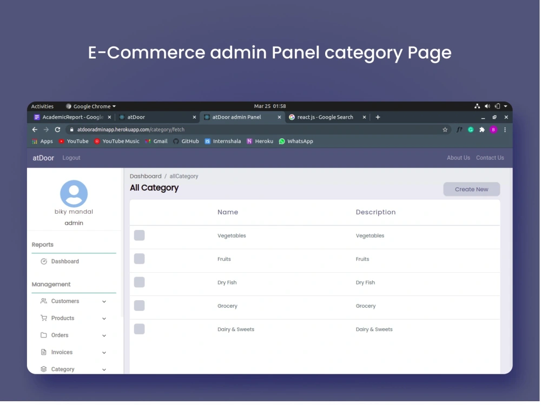Viewport: 541px width, 405px height.
Task: Switch to the AcademicReport tab
Action: [72, 117]
